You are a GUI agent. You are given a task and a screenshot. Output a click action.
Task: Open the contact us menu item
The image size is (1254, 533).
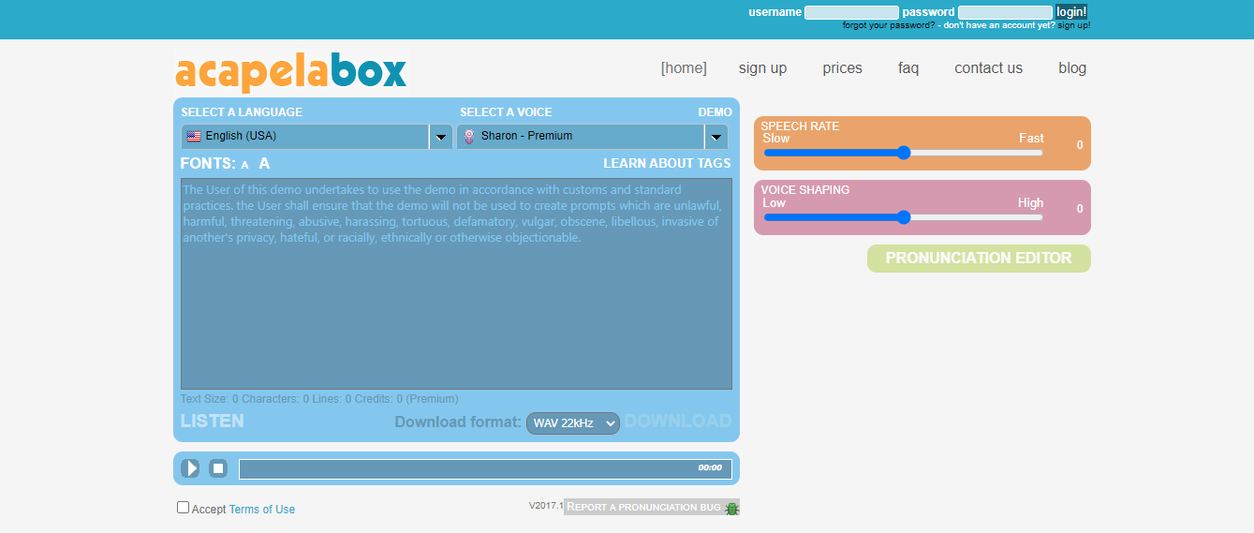tap(988, 68)
